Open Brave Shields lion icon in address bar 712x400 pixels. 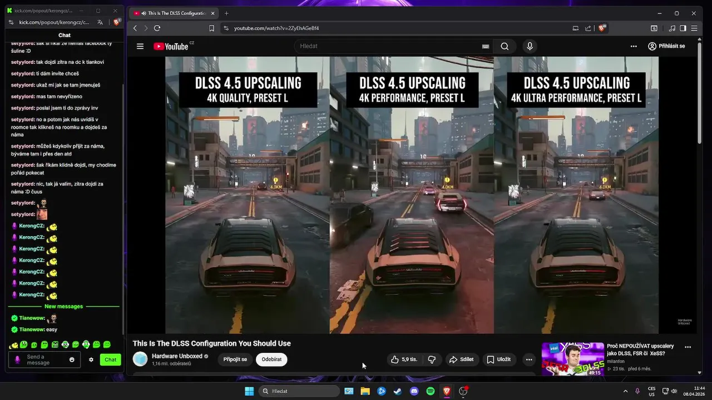tap(602, 28)
